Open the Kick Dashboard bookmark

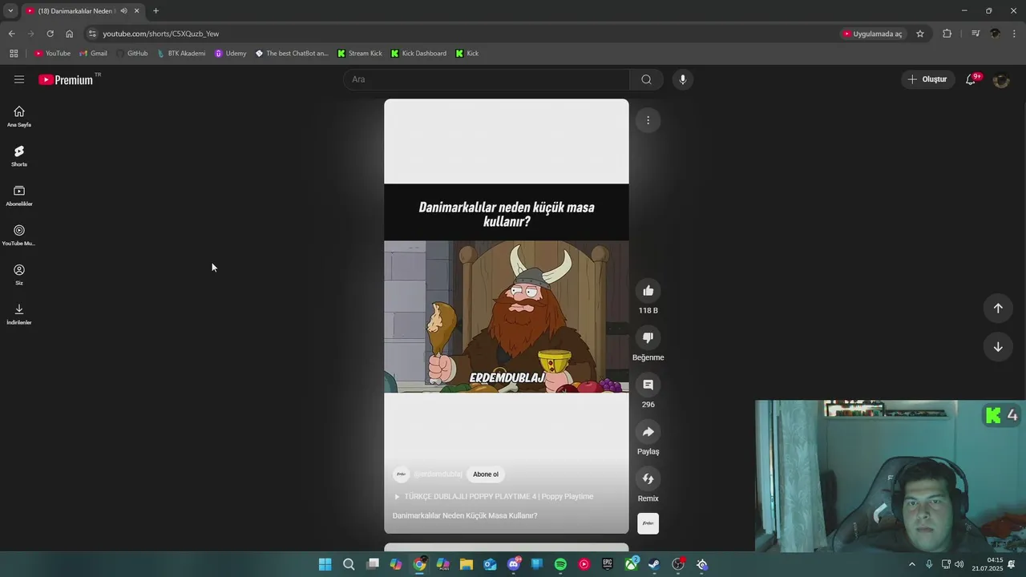tap(418, 54)
